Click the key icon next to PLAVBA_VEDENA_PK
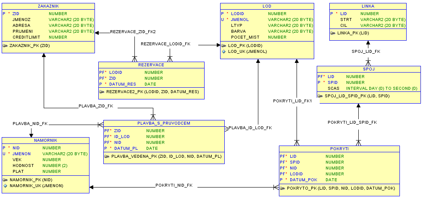The height and width of the screenshot is (198, 423). click(107, 156)
